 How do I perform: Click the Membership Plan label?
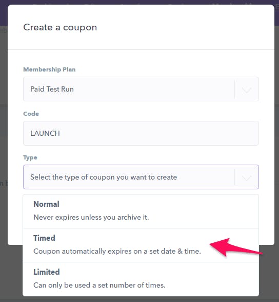pyautogui.click(x=49, y=69)
